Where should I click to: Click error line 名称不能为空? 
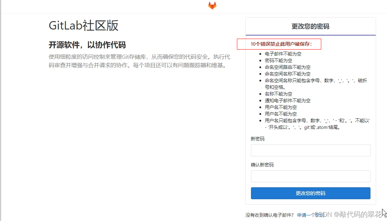coord(278,94)
